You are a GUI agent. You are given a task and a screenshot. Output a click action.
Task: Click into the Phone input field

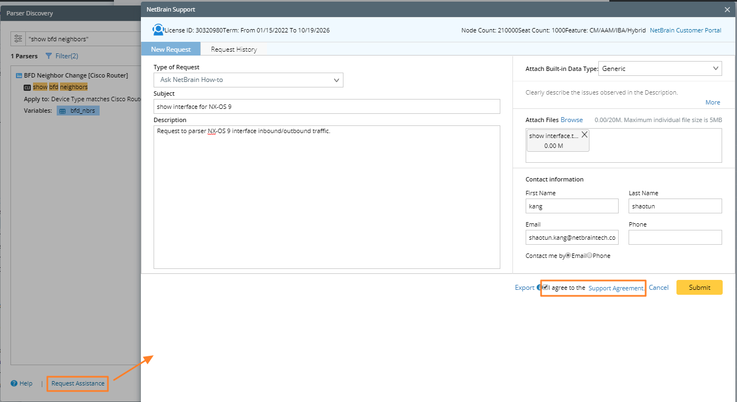click(x=675, y=238)
